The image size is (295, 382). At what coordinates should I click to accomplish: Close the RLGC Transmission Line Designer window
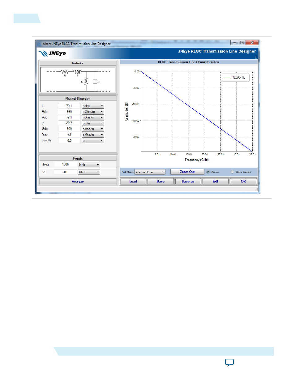pyautogui.click(x=252, y=43)
